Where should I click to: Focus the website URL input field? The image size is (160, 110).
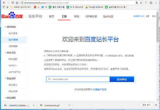coord(78,79)
